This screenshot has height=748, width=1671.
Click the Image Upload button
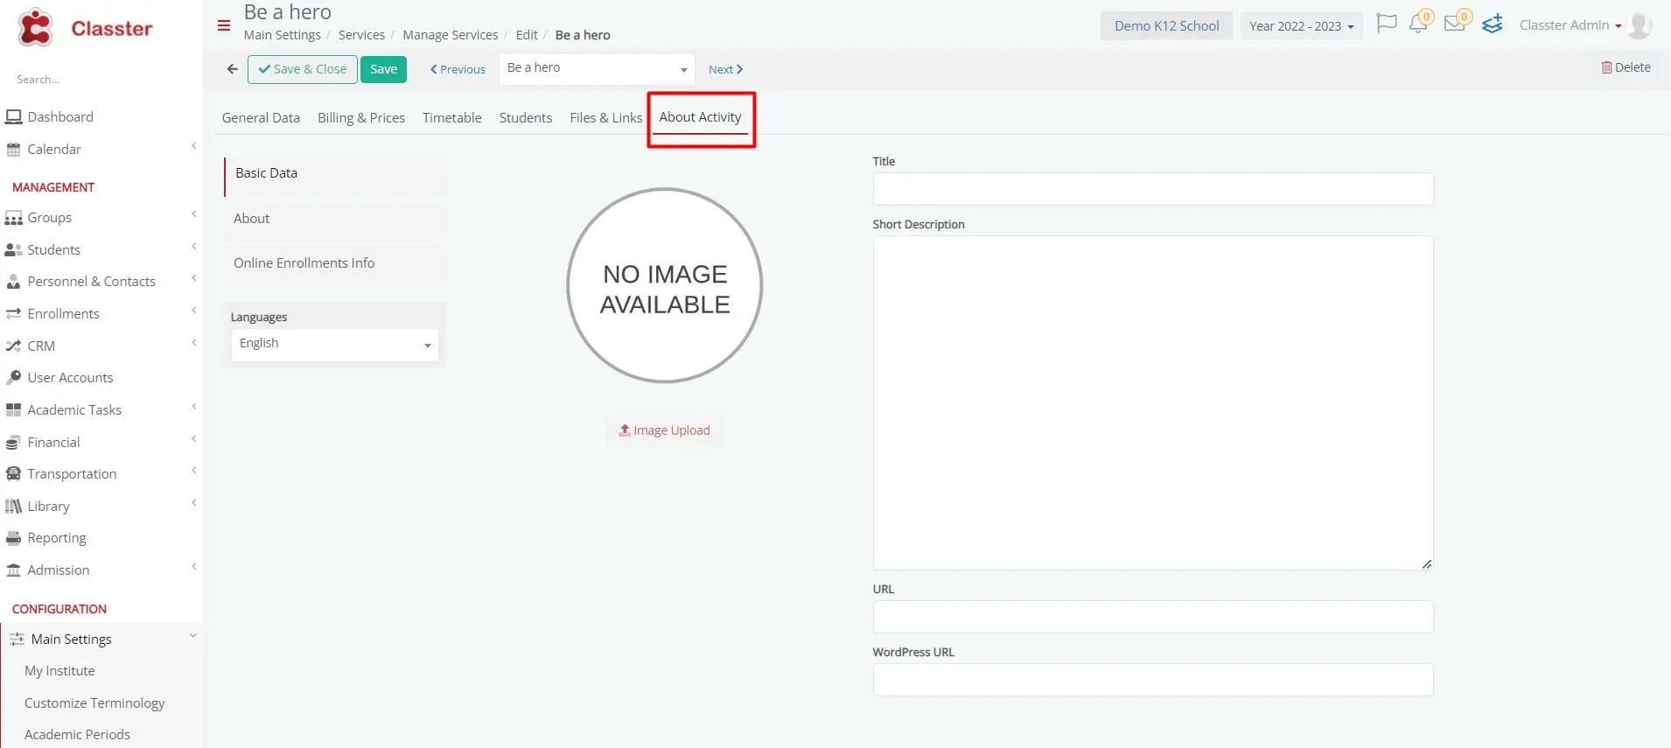[664, 430]
